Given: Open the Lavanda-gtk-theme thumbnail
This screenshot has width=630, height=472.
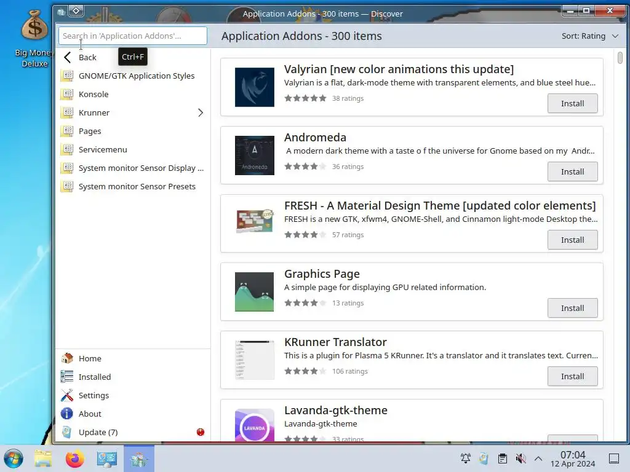Looking at the screenshot, I should (254, 425).
